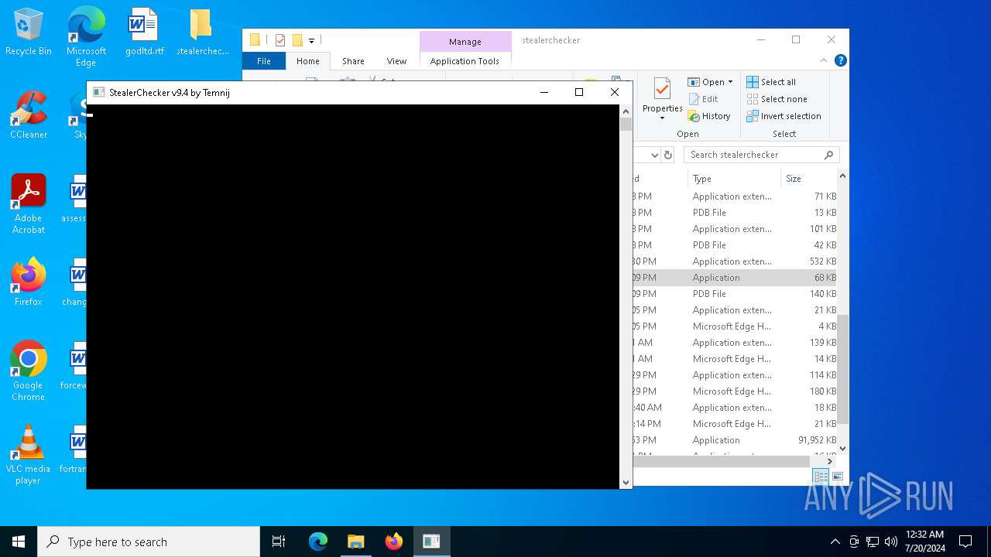Choose Select all in the Explorer ribbon

coord(771,82)
